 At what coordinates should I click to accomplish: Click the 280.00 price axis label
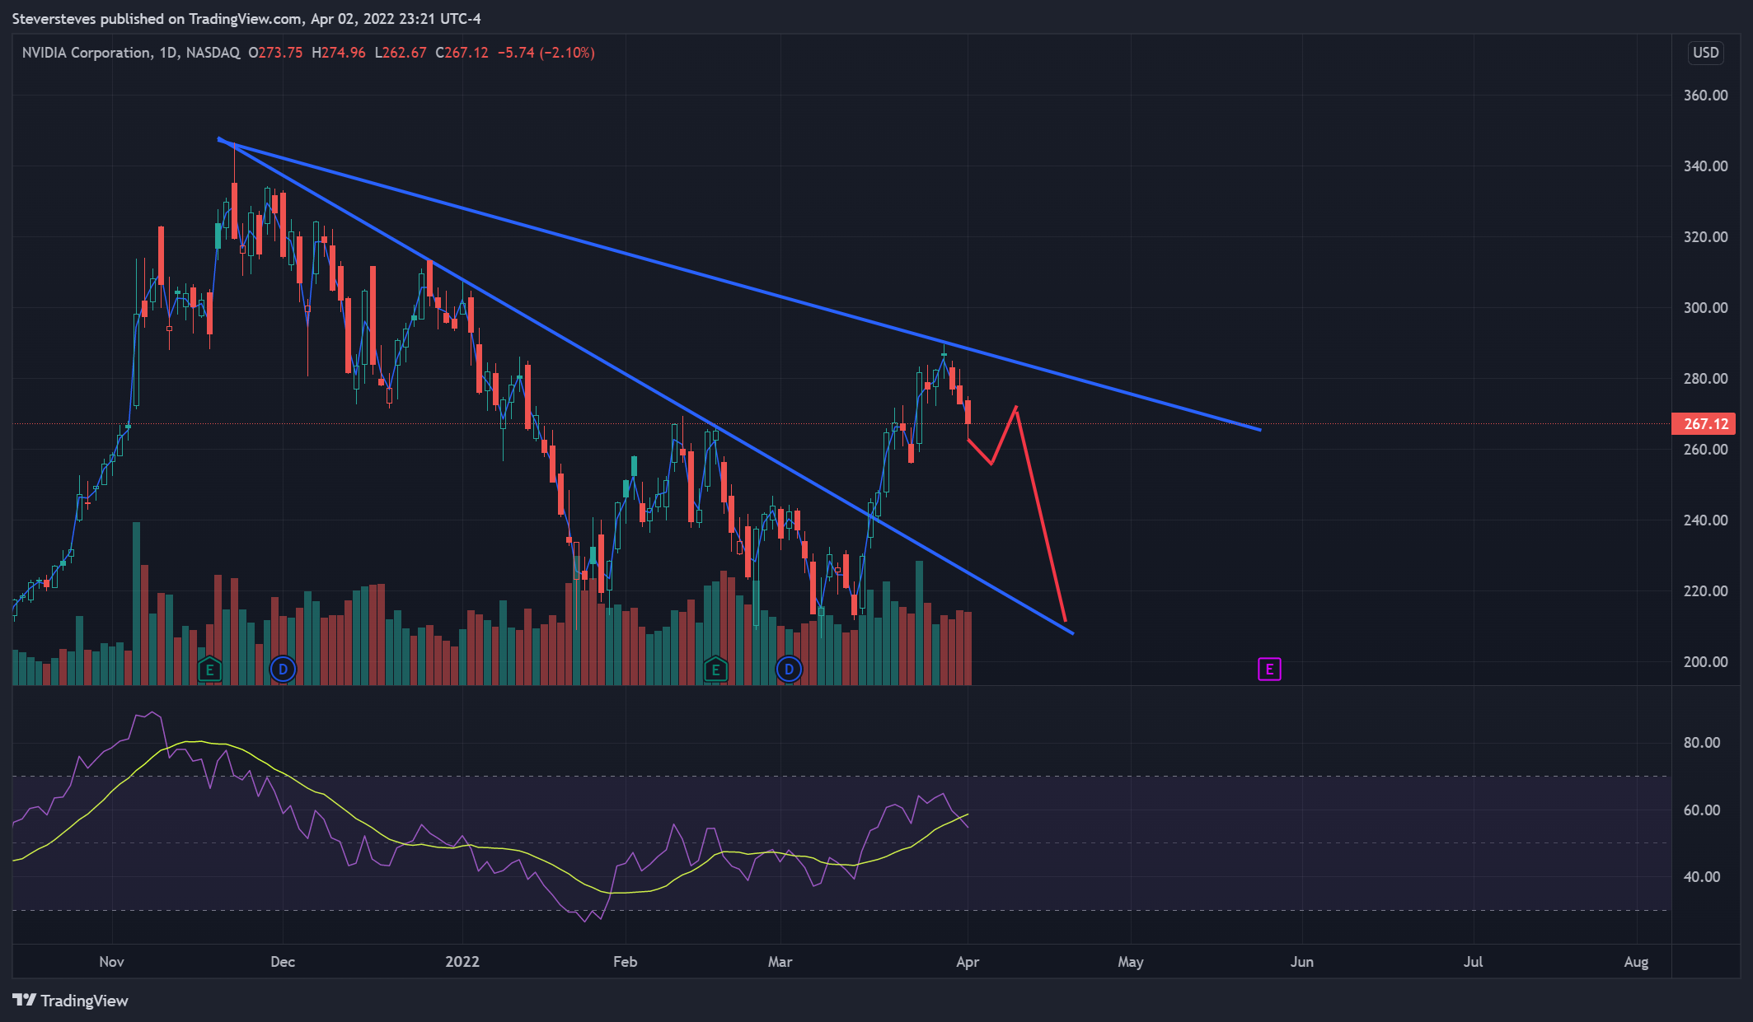[x=1705, y=379]
